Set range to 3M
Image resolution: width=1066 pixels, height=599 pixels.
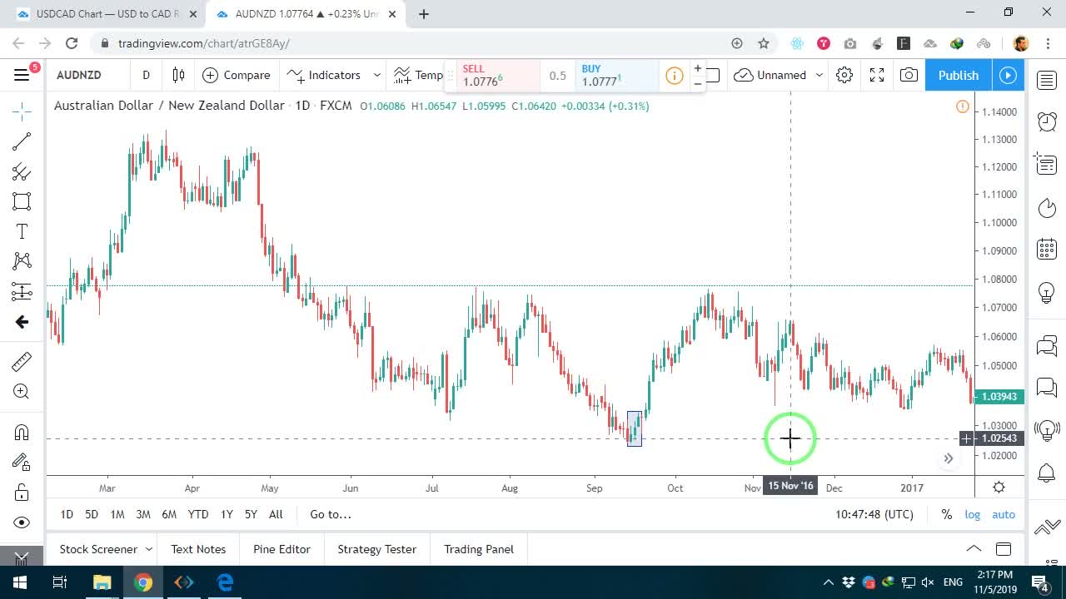coord(143,514)
